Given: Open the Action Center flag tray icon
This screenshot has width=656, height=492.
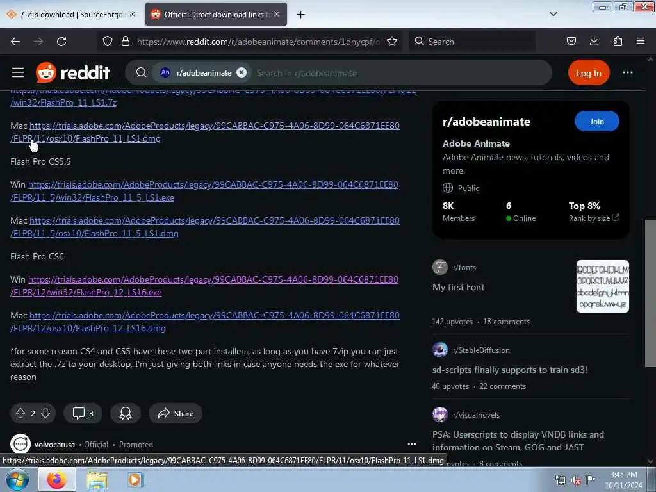Looking at the screenshot, I should click(x=591, y=479).
